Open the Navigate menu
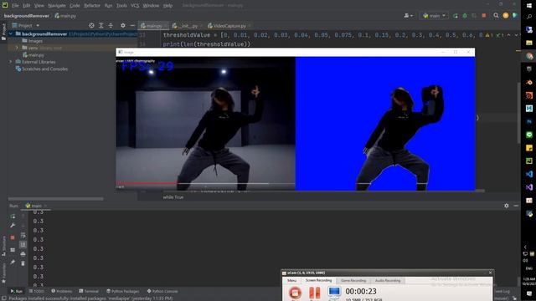This screenshot has height=301, width=536. (x=57, y=6)
